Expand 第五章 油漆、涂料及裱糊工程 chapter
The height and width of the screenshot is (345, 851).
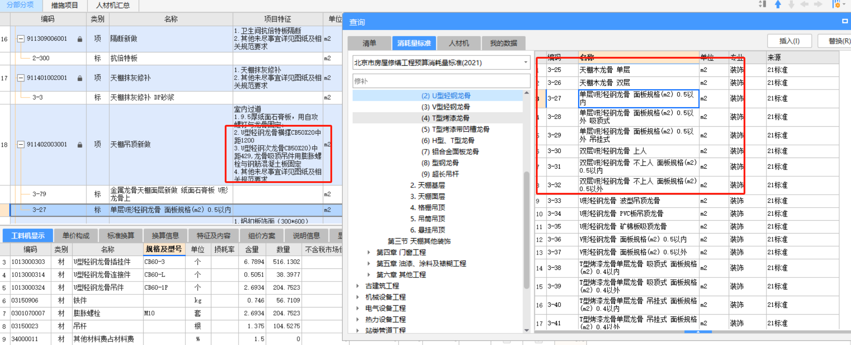369,264
